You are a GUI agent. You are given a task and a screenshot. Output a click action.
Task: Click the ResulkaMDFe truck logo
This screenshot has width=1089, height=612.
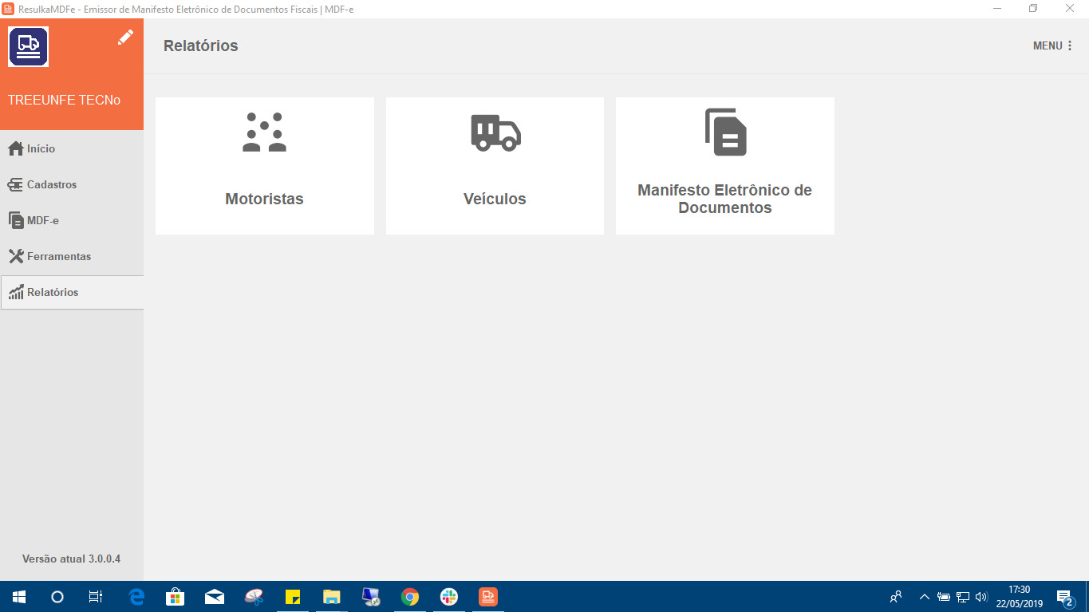pyautogui.click(x=28, y=45)
